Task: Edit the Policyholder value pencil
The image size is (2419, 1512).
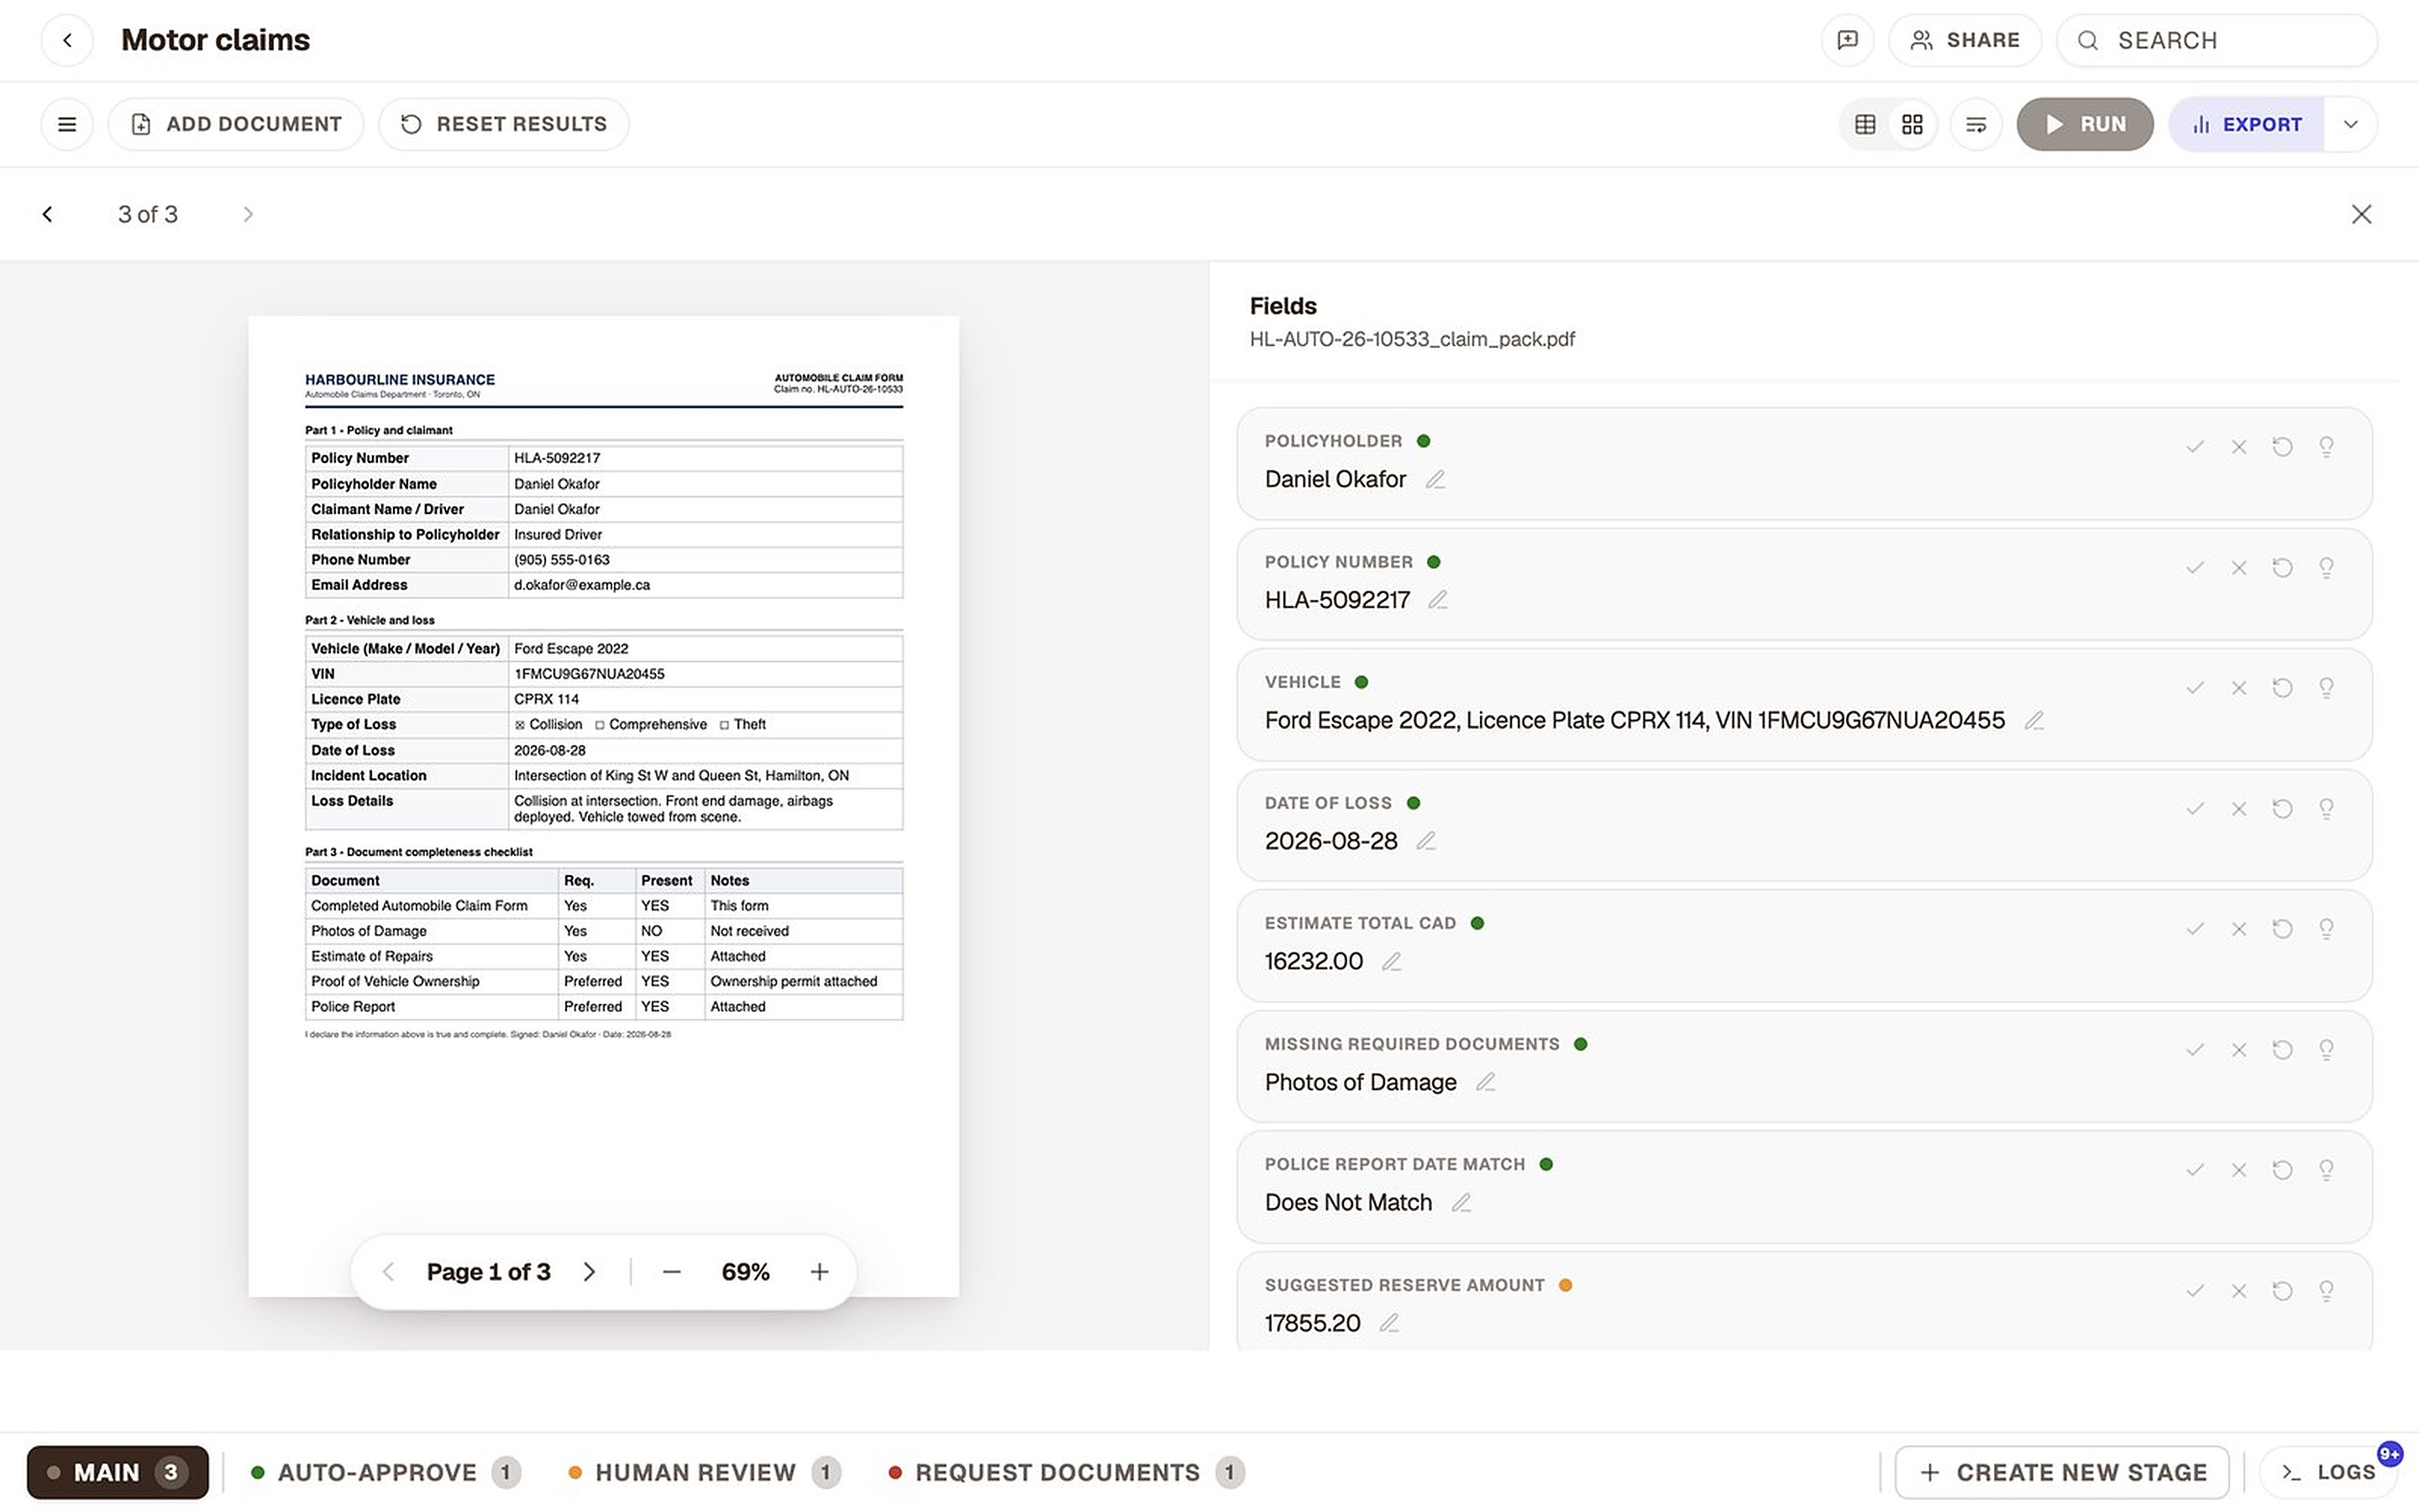Action: [1435, 480]
